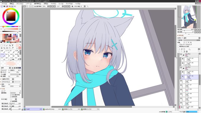Flip the canvas view horizontally

pyautogui.click(x=72, y=6)
